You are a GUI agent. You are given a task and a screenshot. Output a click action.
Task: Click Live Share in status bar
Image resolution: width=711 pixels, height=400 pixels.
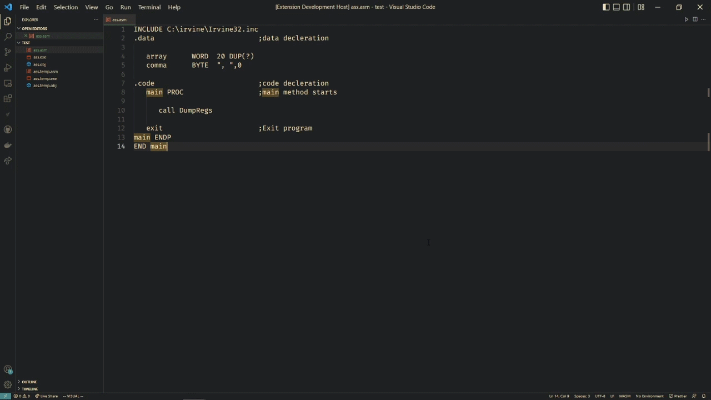(47, 396)
